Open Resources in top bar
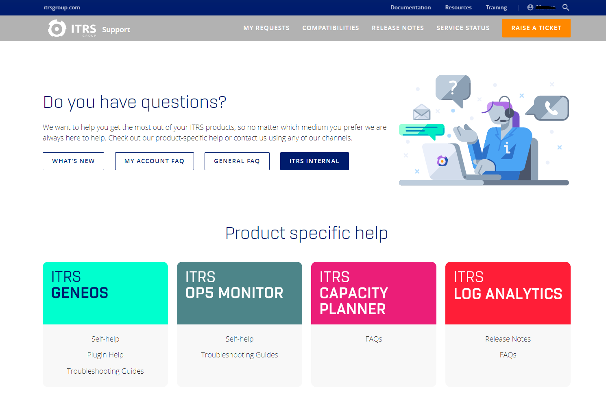This screenshot has width=606, height=414. 458,7
